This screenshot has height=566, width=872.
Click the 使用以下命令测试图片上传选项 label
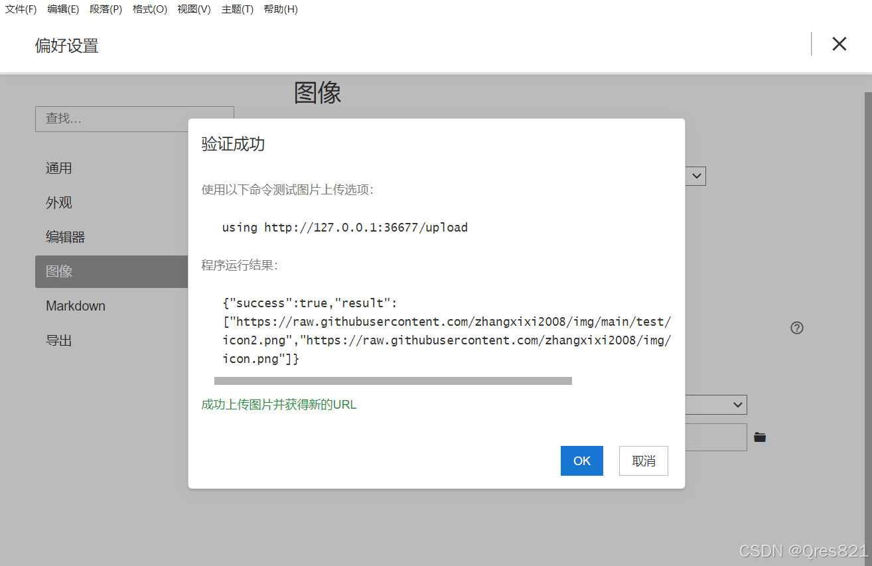(x=287, y=190)
